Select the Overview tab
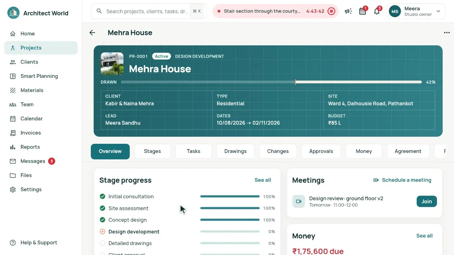 pos(110,151)
